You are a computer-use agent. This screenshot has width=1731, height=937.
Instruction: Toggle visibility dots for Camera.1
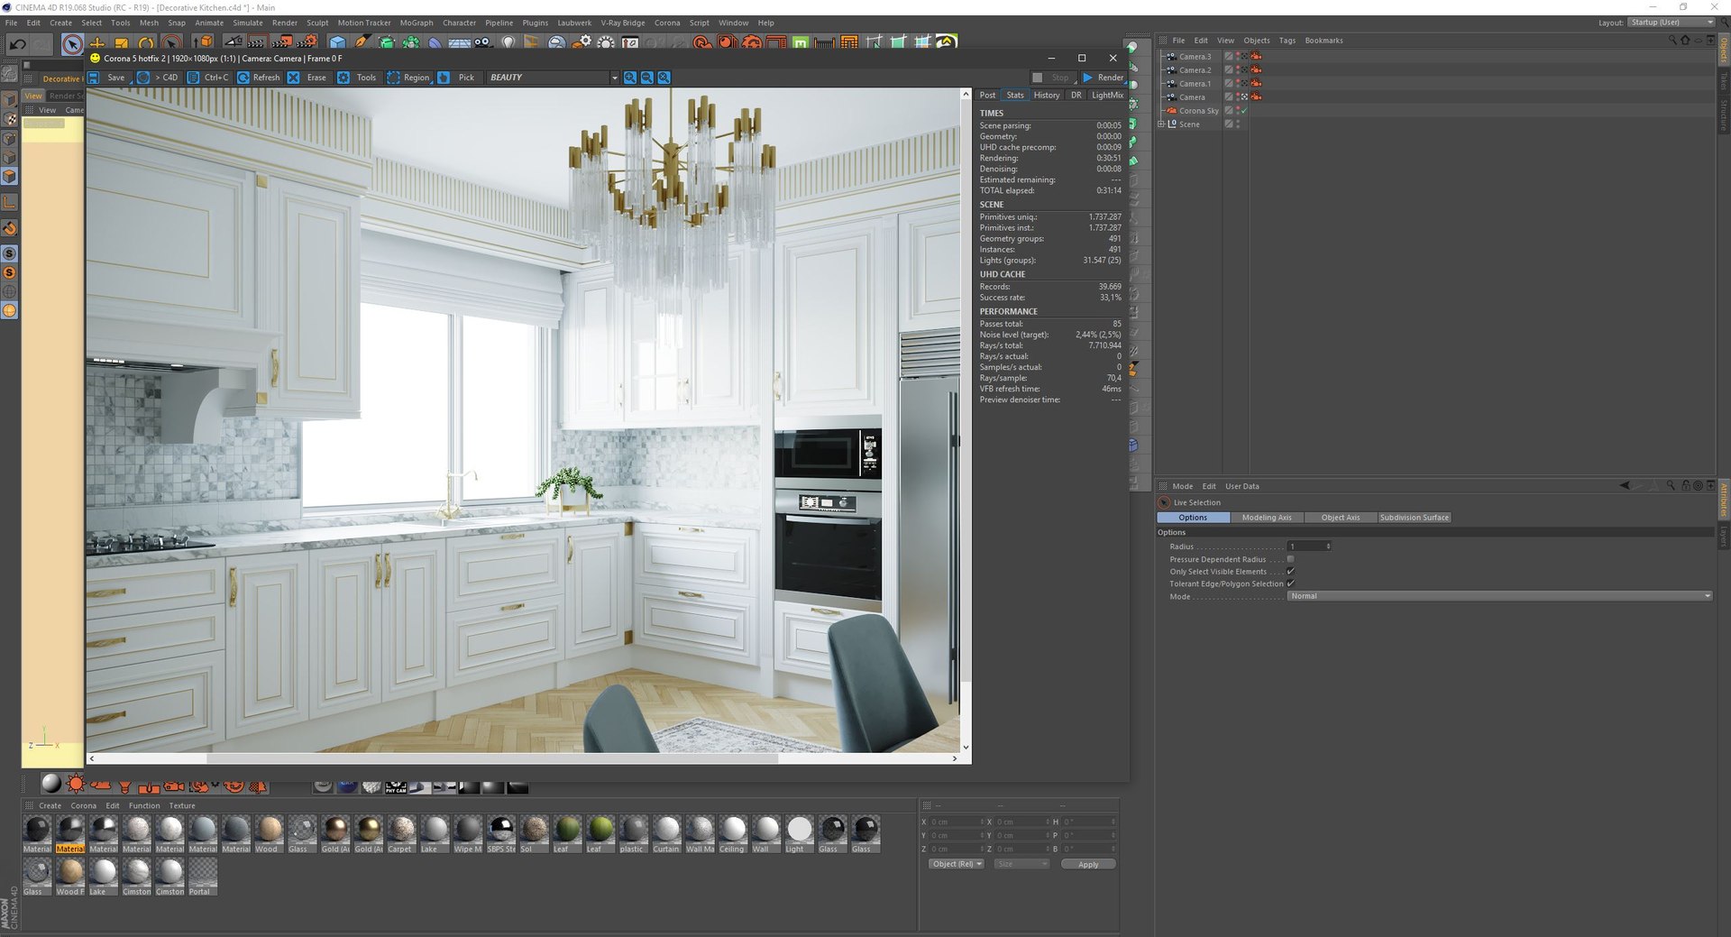point(1238,83)
